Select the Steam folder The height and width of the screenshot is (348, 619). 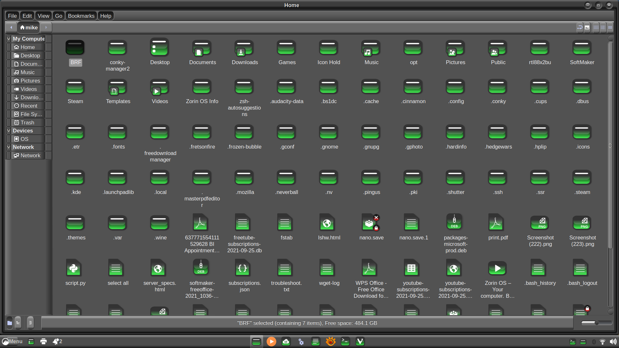(75, 87)
